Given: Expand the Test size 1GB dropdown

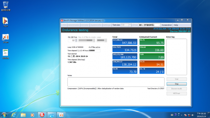Looking at the screenshot, I should click(x=130, y=25).
